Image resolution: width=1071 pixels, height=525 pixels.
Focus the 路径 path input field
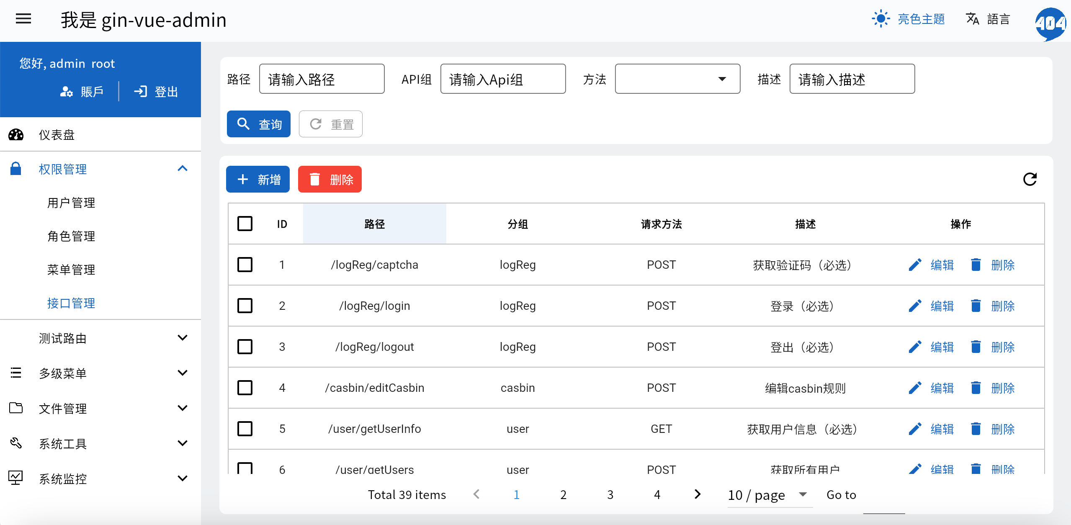322,79
